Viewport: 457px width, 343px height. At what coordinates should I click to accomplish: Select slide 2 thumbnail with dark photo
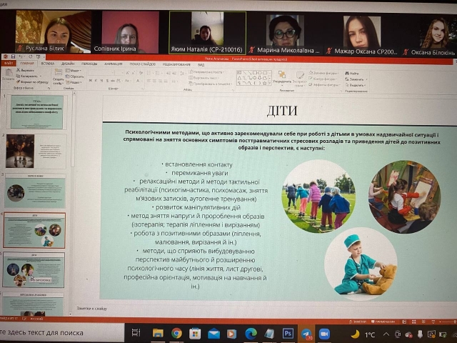36,151
